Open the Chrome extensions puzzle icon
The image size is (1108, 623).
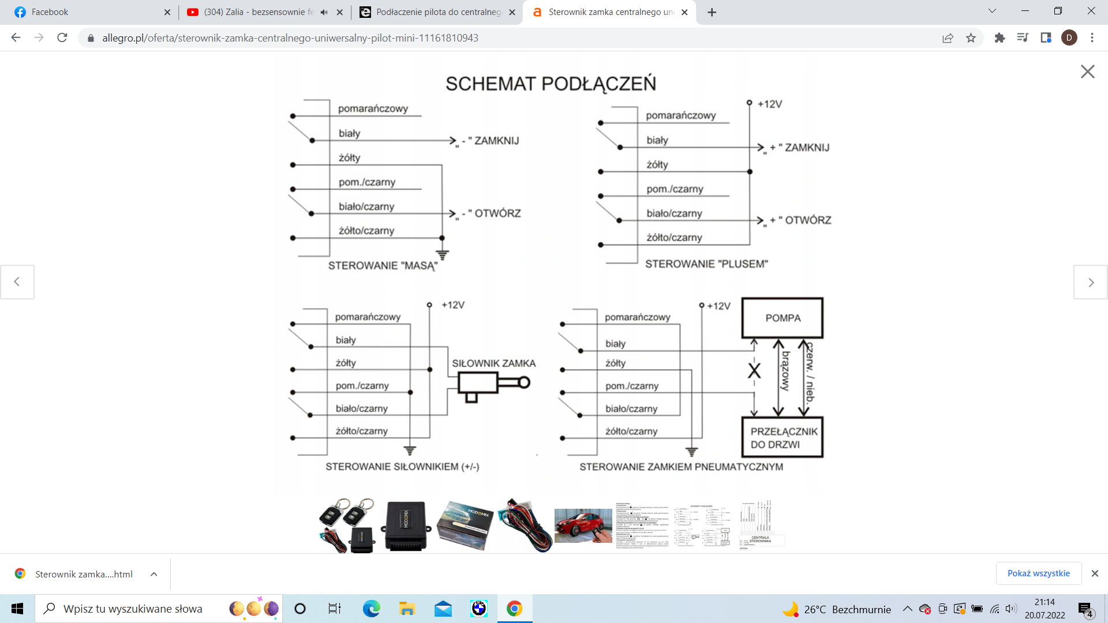(x=1000, y=38)
